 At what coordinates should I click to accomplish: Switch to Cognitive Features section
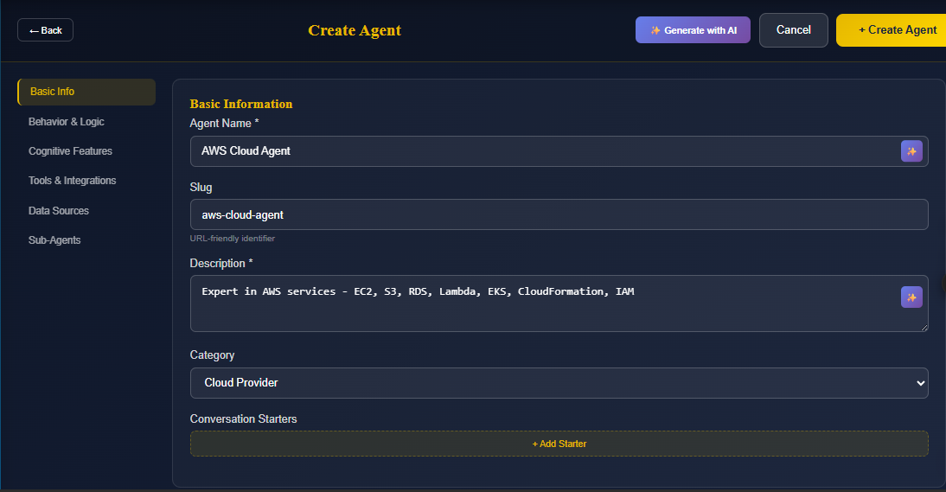click(70, 151)
